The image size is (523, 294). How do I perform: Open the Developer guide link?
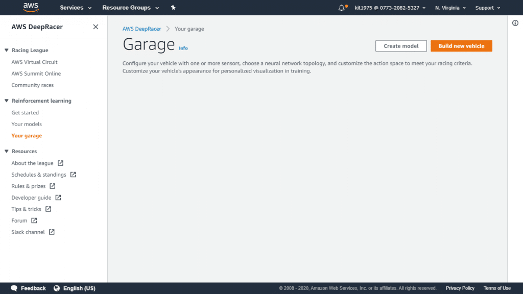tap(31, 198)
